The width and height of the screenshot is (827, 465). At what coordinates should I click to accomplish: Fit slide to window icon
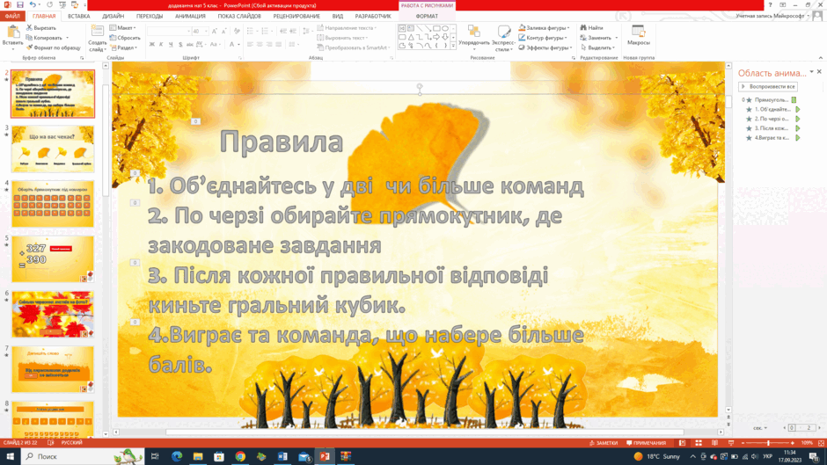(x=820, y=443)
